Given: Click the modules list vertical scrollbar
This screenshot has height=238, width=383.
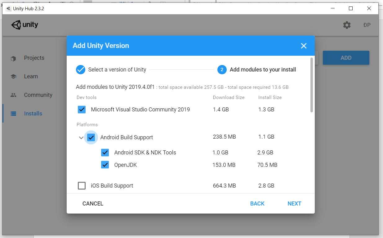Looking at the screenshot, I should 312,85.
